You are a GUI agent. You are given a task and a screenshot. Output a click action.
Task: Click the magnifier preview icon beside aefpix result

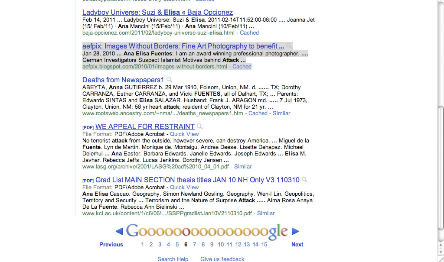coord(289,46)
